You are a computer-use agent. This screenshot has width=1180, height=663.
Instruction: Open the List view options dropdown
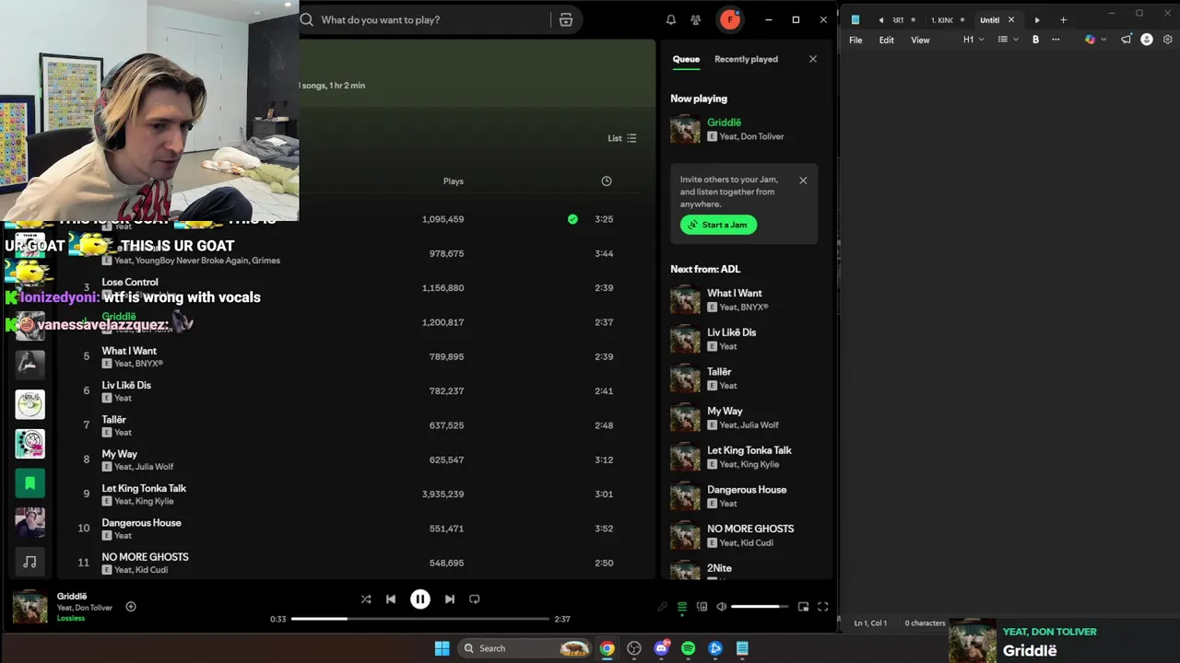click(622, 138)
